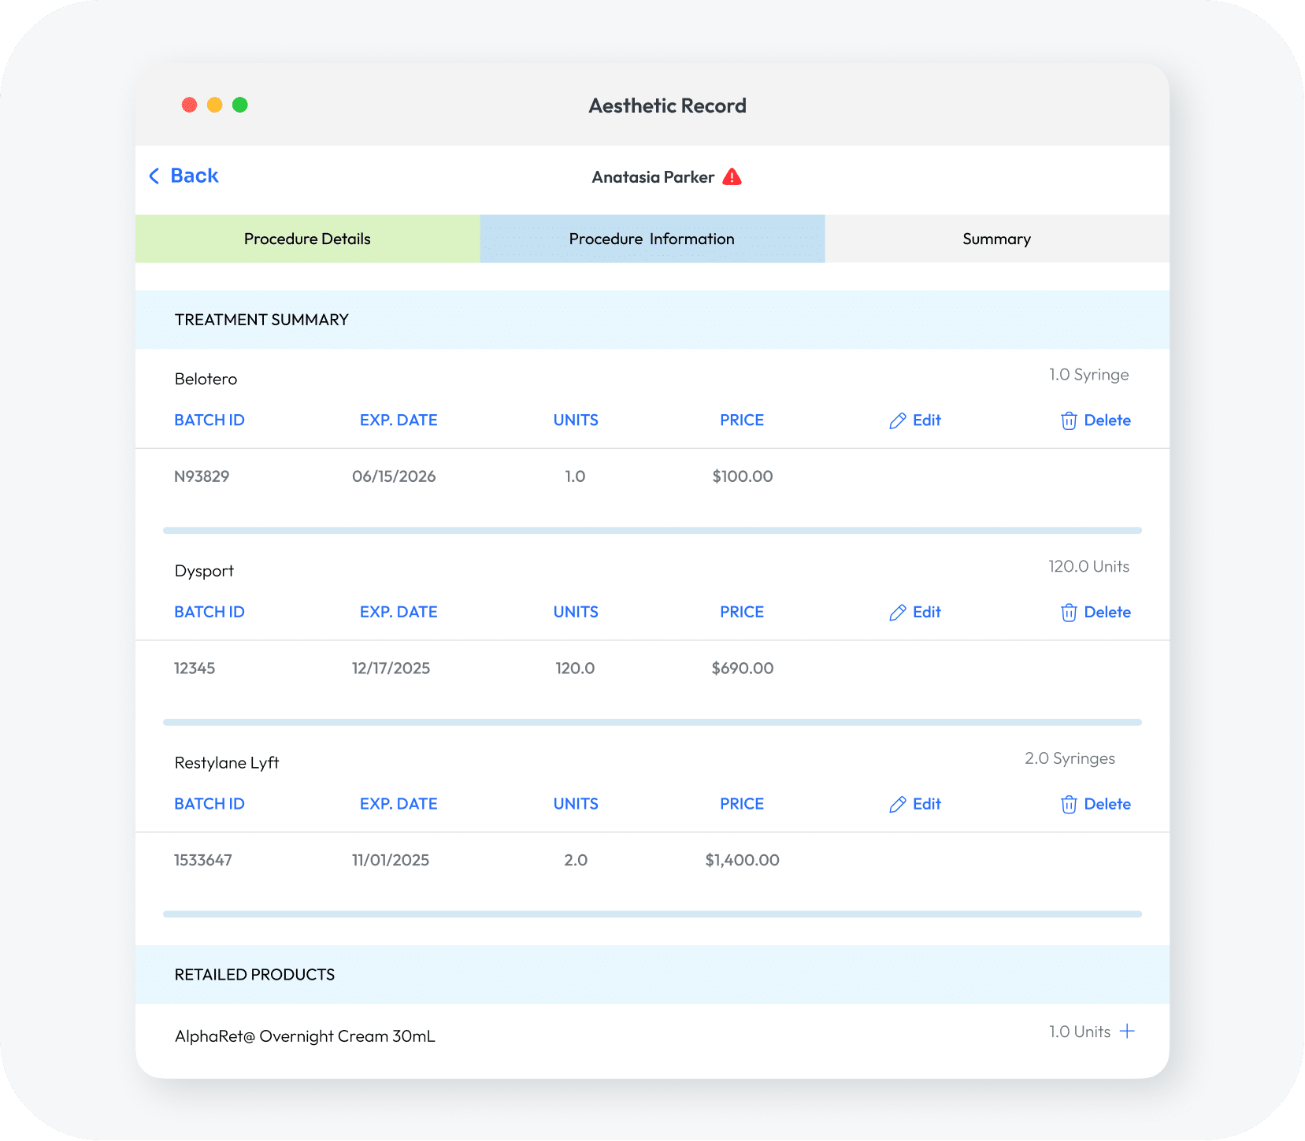The height and width of the screenshot is (1141, 1305).
Task: Click the red alert icon beside Anatasia Parker
Action: (732, 176)
